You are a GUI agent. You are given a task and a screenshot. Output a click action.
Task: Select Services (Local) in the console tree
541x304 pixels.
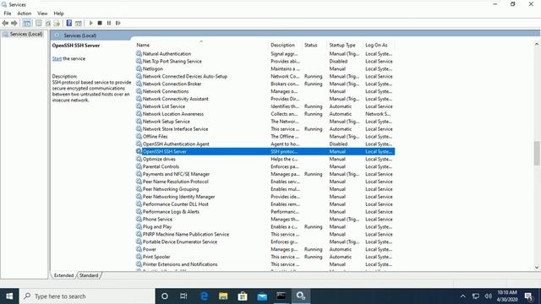(26, 34)
